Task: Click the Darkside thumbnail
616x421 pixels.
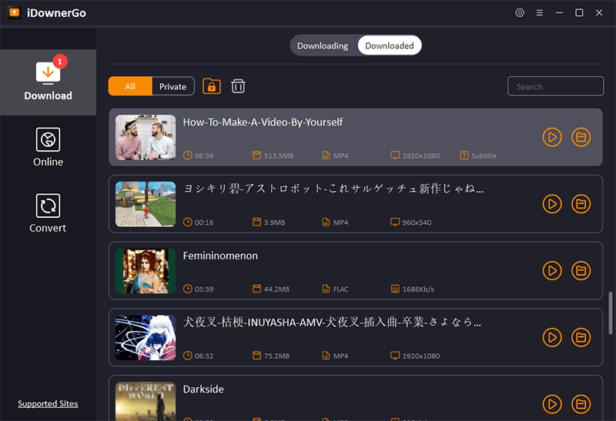Action: 146,401
